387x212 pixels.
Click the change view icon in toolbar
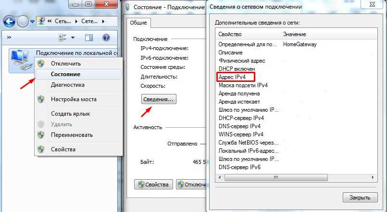click(x=62, y=38)
